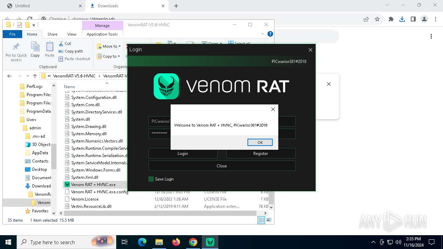Open Chrome profile avatar icon
The image size is (443, 249).
424,19
